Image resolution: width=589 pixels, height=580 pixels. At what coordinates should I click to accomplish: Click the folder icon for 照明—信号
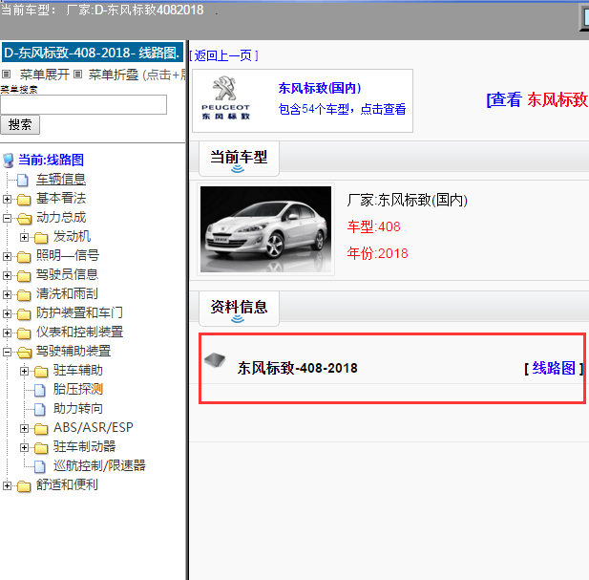click(24, 257)
